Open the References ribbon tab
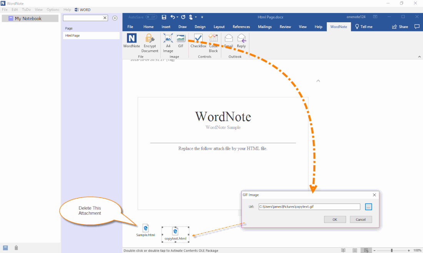The image size is (423, 253). coord(241,26)
